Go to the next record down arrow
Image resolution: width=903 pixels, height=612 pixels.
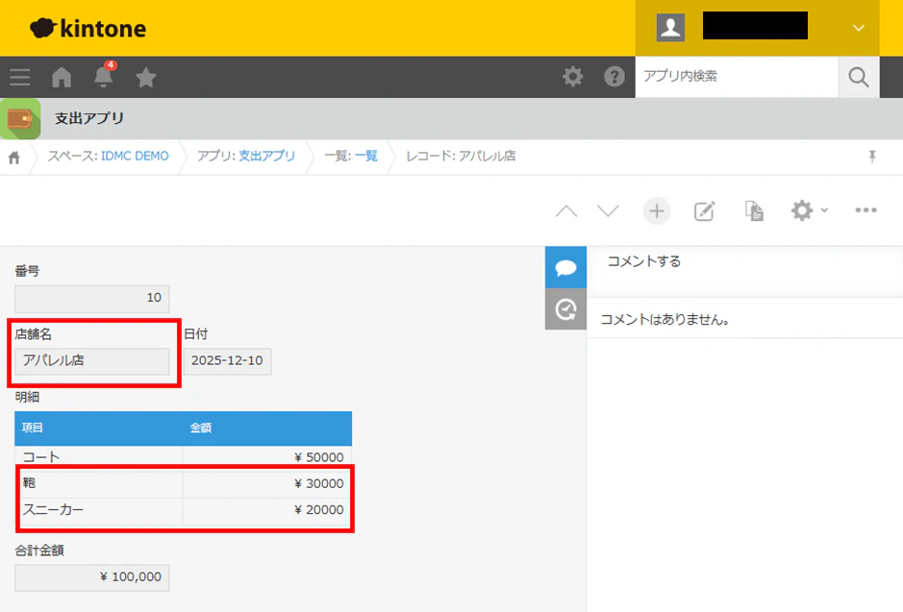coord(608,211)
